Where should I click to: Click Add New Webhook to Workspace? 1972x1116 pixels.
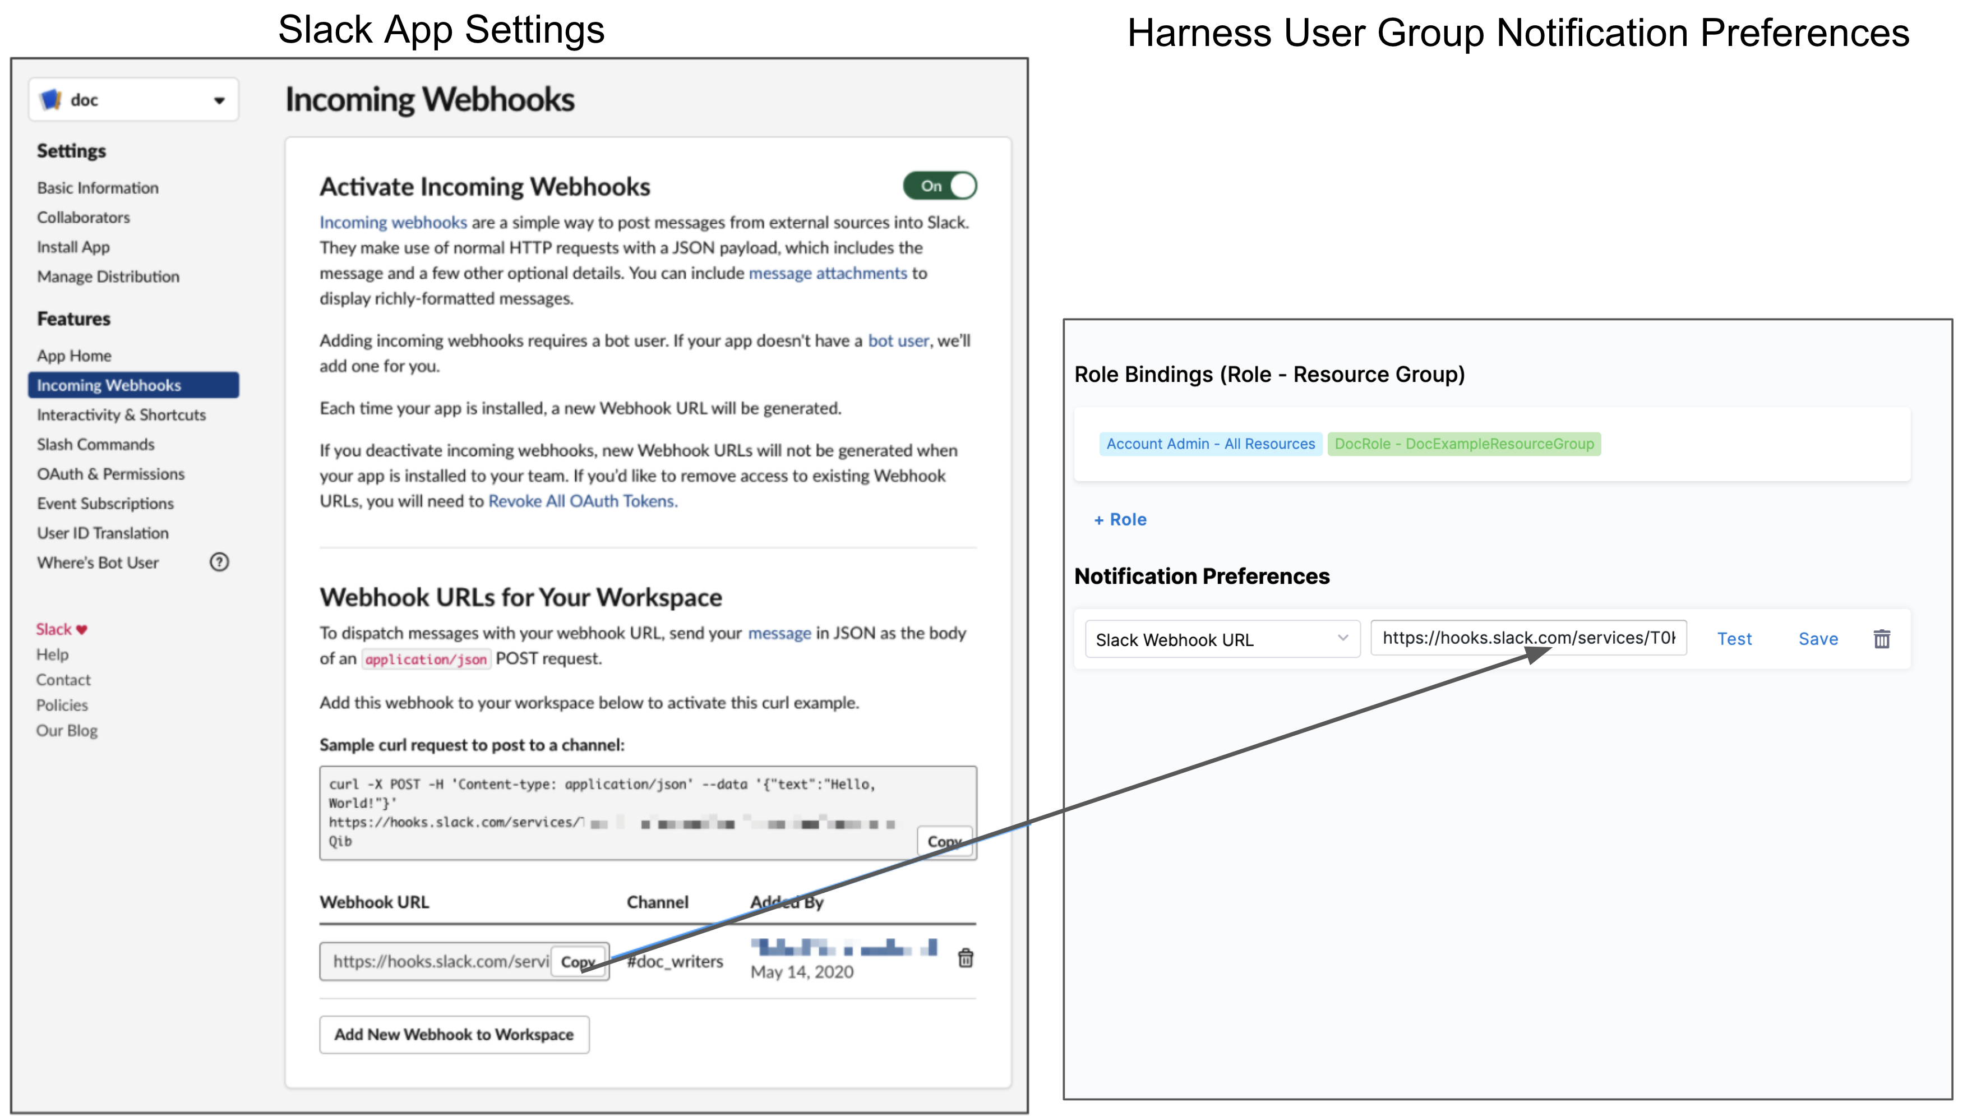click(454, 1034)
